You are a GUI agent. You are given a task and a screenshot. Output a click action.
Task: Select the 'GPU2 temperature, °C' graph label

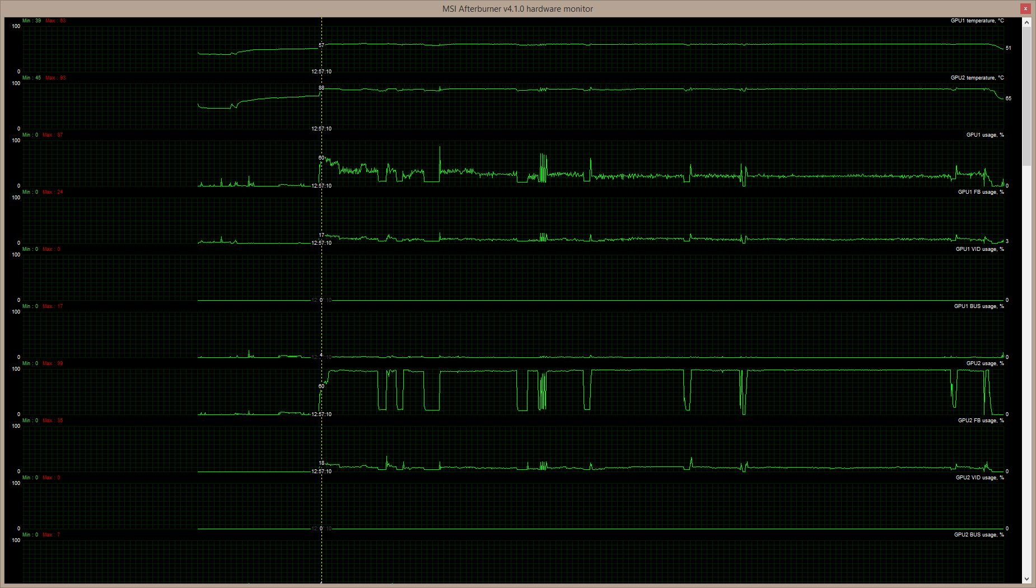977,78
